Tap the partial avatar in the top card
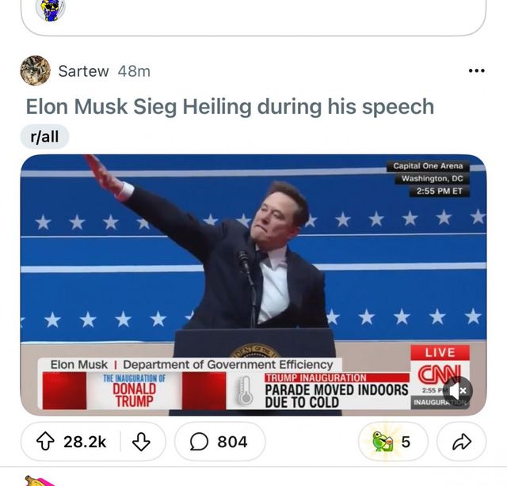This screenshot has height=486, width=507. click(51, 8)
